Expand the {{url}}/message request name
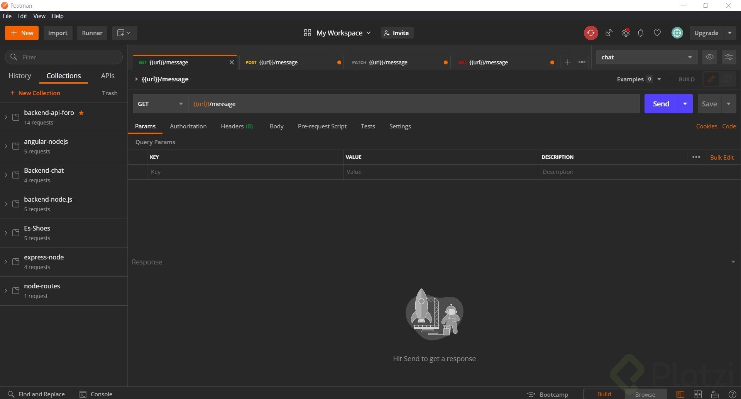This screenshot has height=399, width=741. 136,79
